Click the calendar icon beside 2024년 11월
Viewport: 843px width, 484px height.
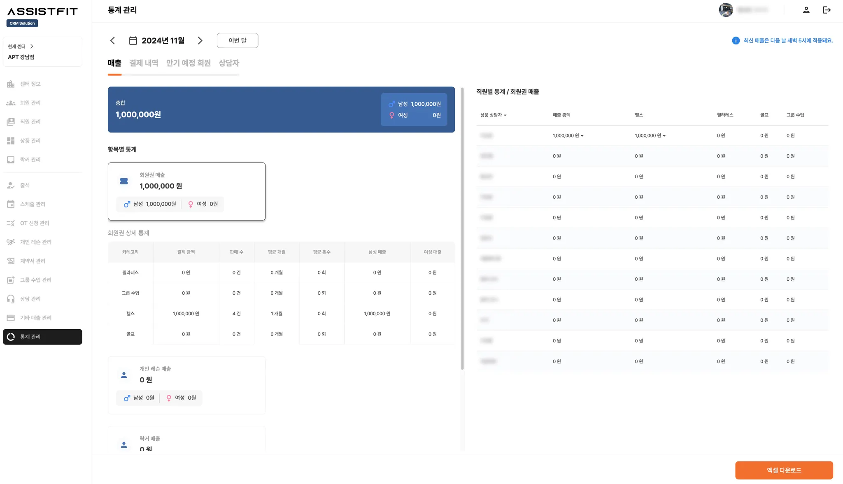133,40
